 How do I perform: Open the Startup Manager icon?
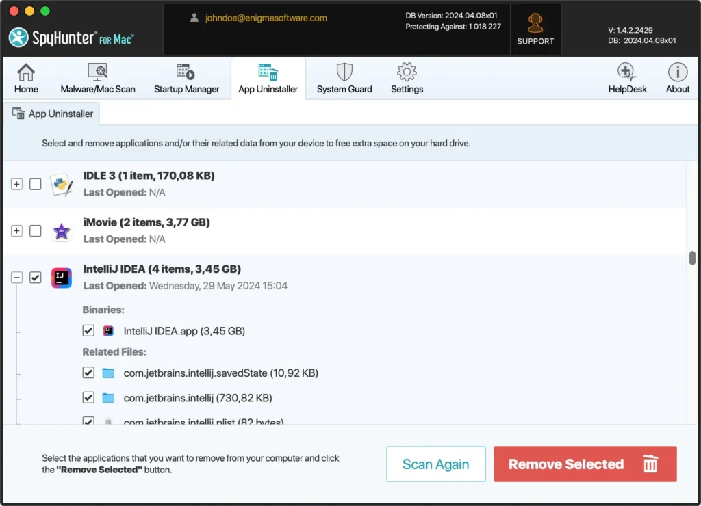pyautogui.click(x=186, y=72)
